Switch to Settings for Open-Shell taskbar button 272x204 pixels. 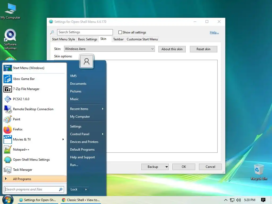point(38,200)
